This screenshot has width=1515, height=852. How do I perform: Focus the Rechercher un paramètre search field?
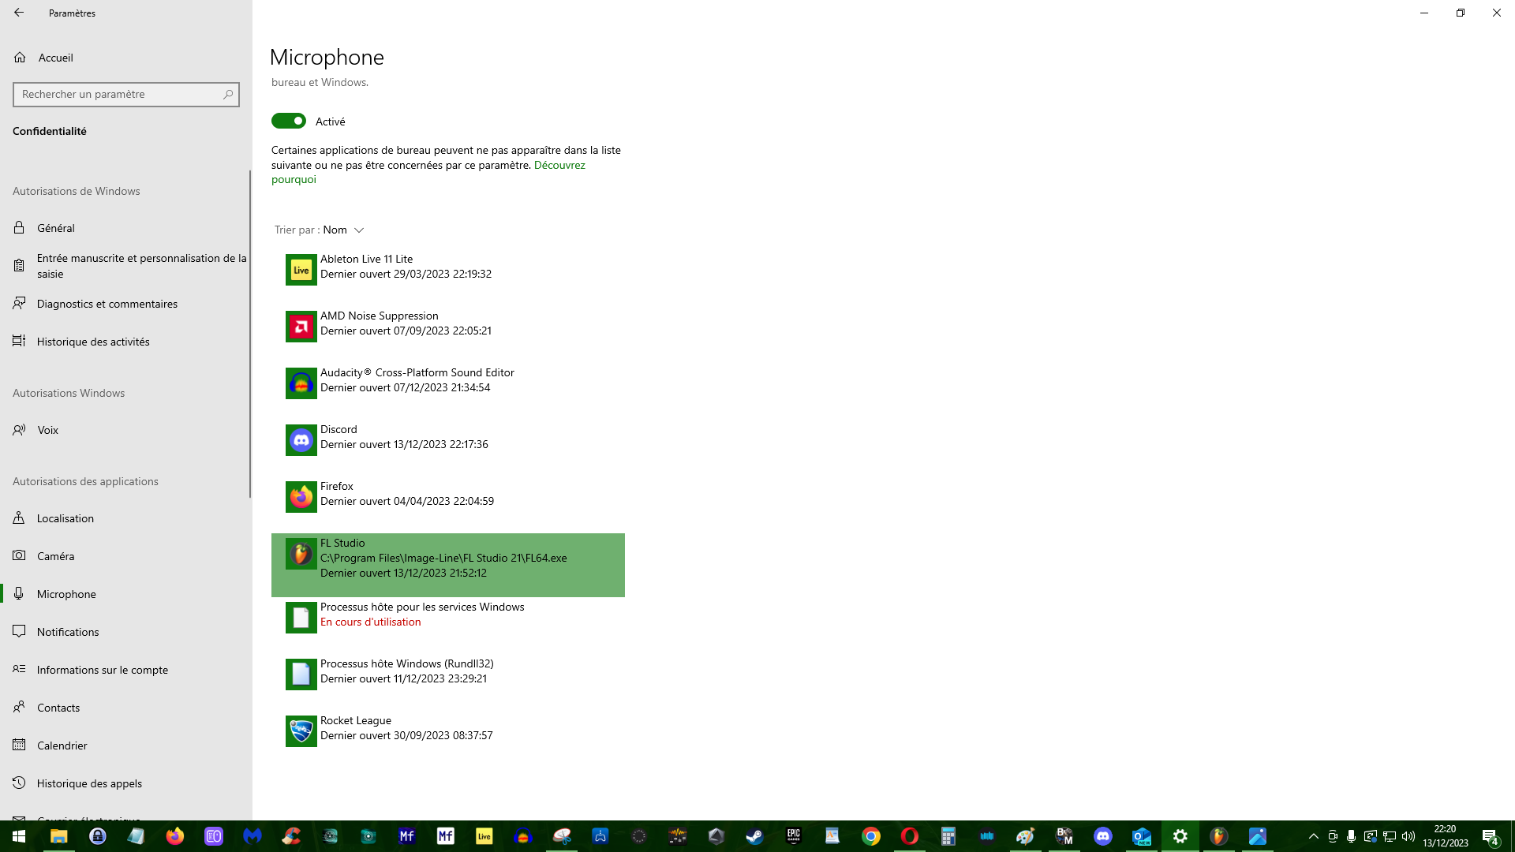point(118,94)
